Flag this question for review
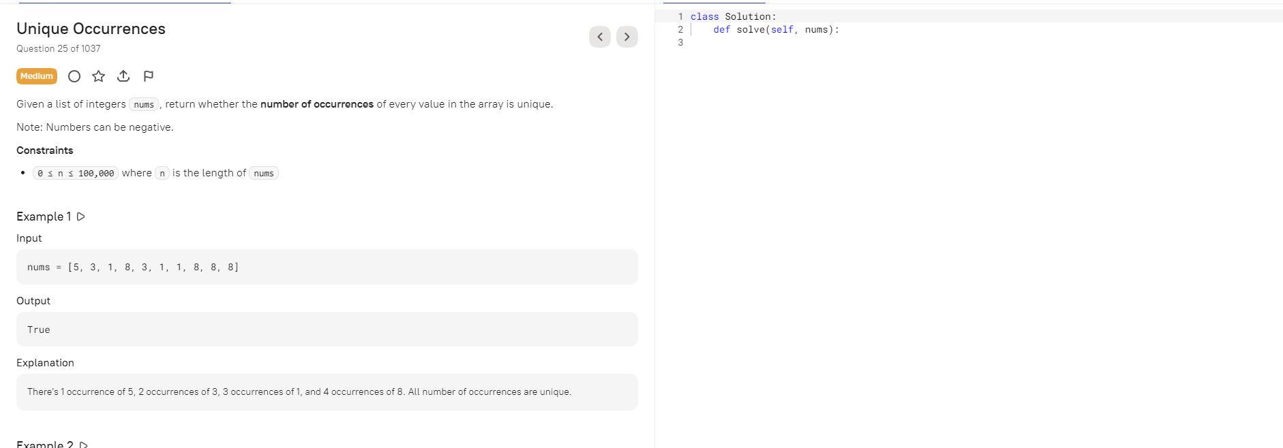This screenshot has width=1283, height=448. 148,76
